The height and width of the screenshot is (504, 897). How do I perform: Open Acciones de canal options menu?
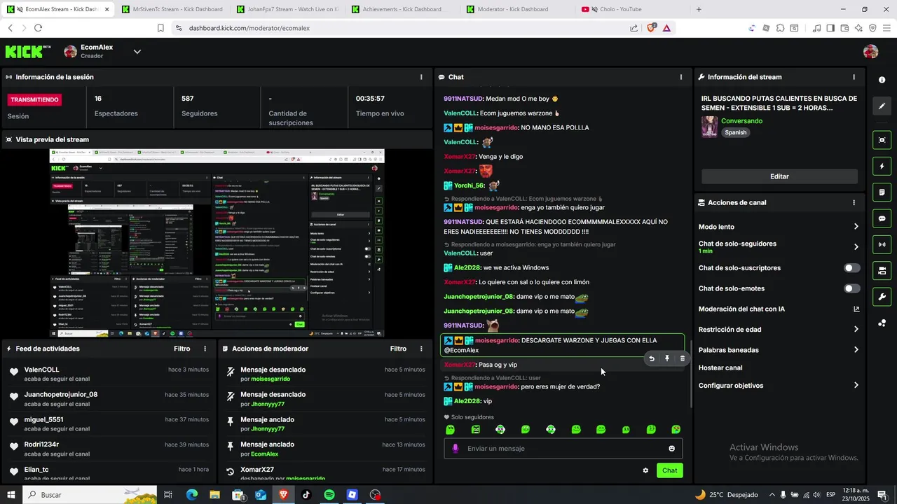pos(854,202)
